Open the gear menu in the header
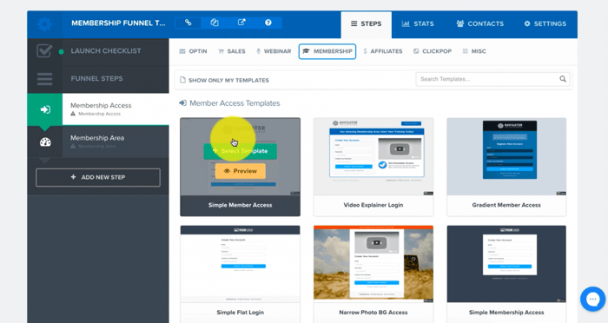Viewport: 608px width, 323px height. (x=44, y=24)
